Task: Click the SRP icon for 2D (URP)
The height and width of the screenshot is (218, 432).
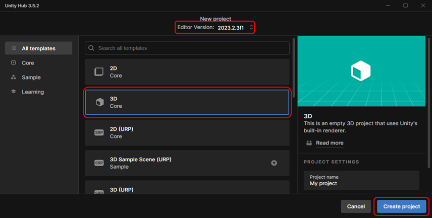Action: [x=99, y=132]
